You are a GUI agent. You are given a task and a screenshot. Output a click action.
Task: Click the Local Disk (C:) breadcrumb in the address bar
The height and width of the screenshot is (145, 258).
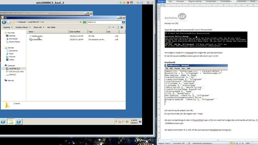point(34,22)
